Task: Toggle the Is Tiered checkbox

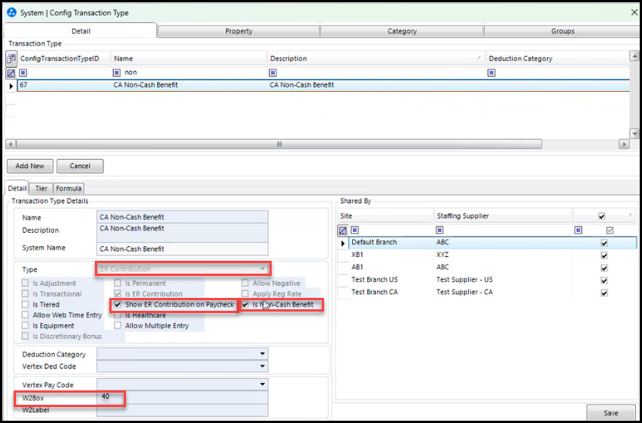Action: [x=25, y=305]
